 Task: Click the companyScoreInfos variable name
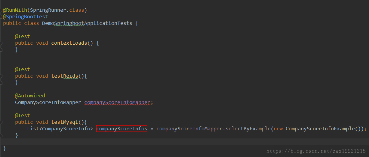point(122,129)
